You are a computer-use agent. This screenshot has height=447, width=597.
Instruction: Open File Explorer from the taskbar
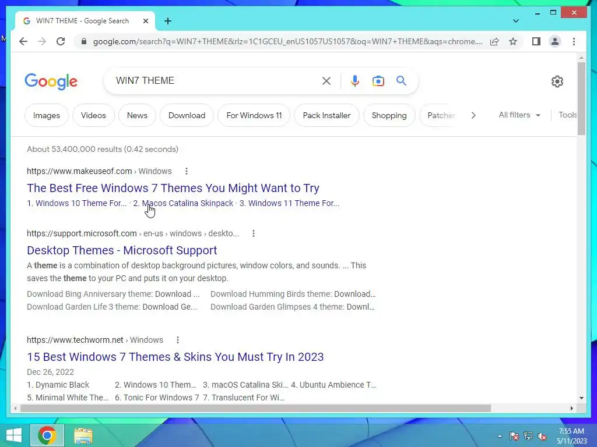coord(83,436)
